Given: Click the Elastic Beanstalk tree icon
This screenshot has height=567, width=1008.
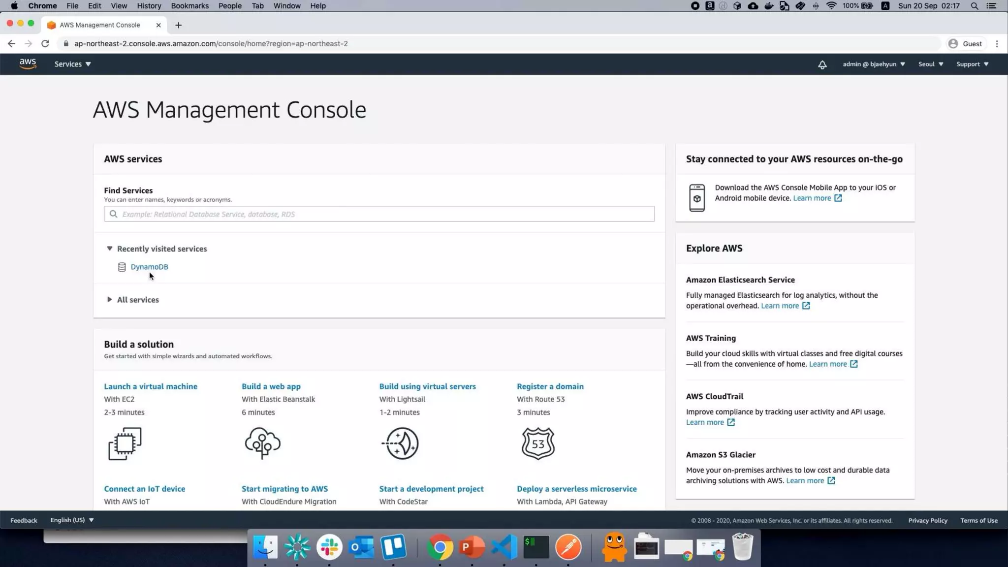Looking at the screenshot, I should click(x=263, y=443).
